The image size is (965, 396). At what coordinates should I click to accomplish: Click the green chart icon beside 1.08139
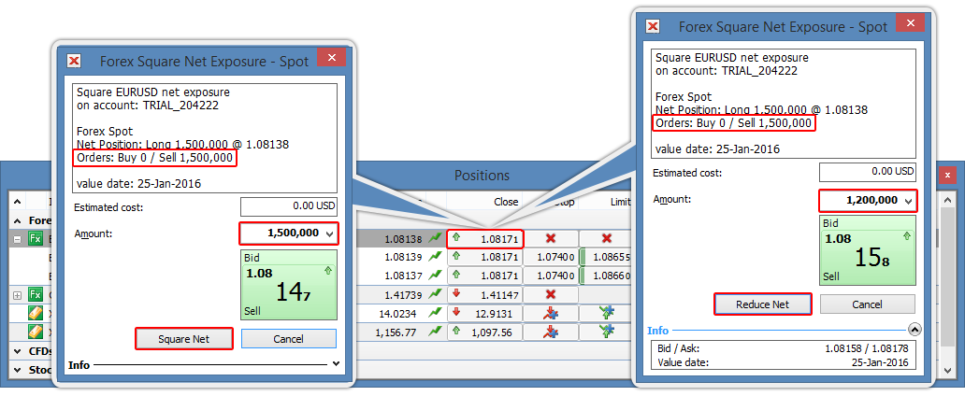(435, 257)
